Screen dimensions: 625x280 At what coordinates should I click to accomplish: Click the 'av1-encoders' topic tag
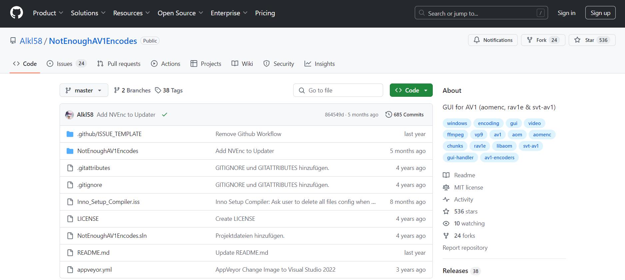pos(499,158)
